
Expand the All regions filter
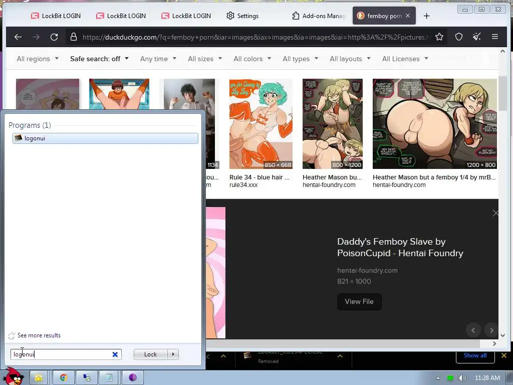(x=38, y=59)
